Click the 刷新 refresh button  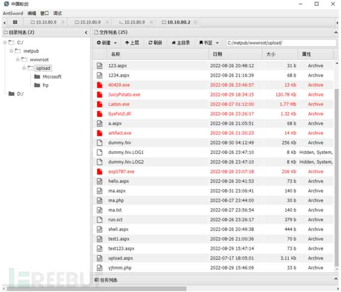(x=155, y=43)
